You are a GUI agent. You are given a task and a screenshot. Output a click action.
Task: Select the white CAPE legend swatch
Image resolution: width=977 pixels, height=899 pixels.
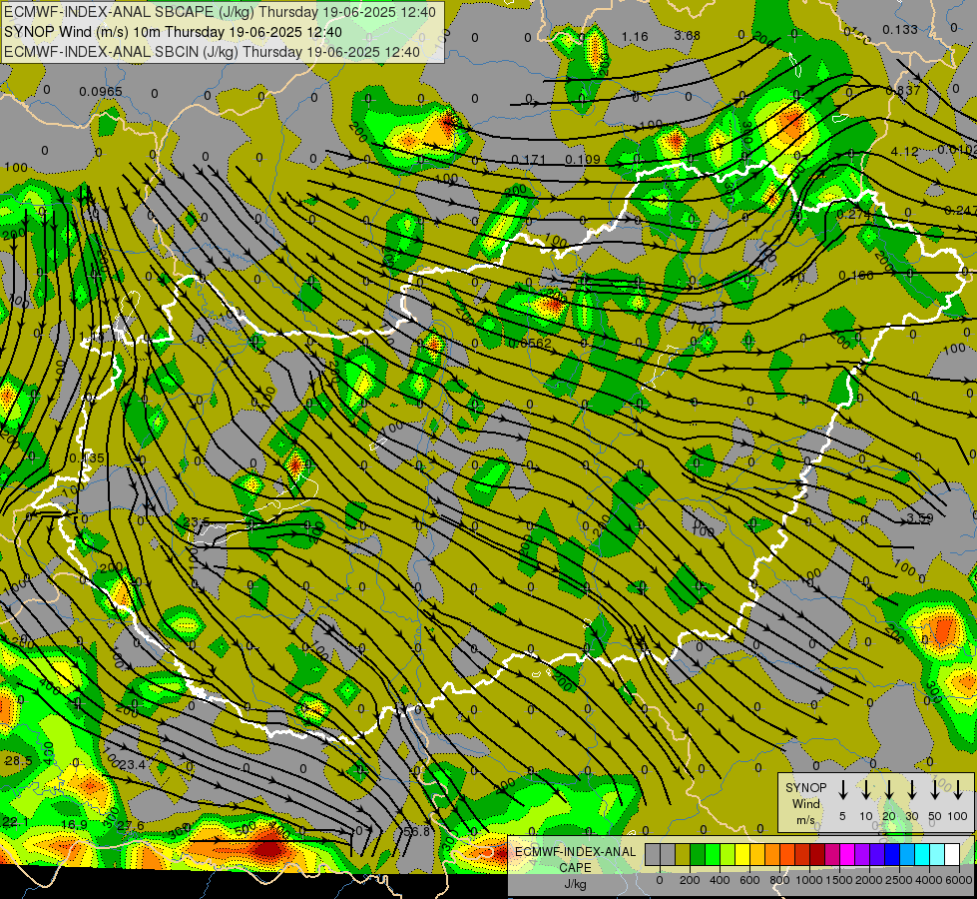pyautogui.click(x=951, y=855)
